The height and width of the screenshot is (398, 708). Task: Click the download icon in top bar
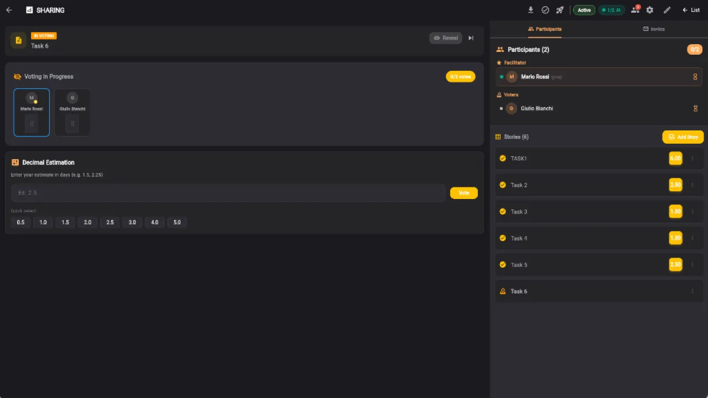[x=531, y=10]
